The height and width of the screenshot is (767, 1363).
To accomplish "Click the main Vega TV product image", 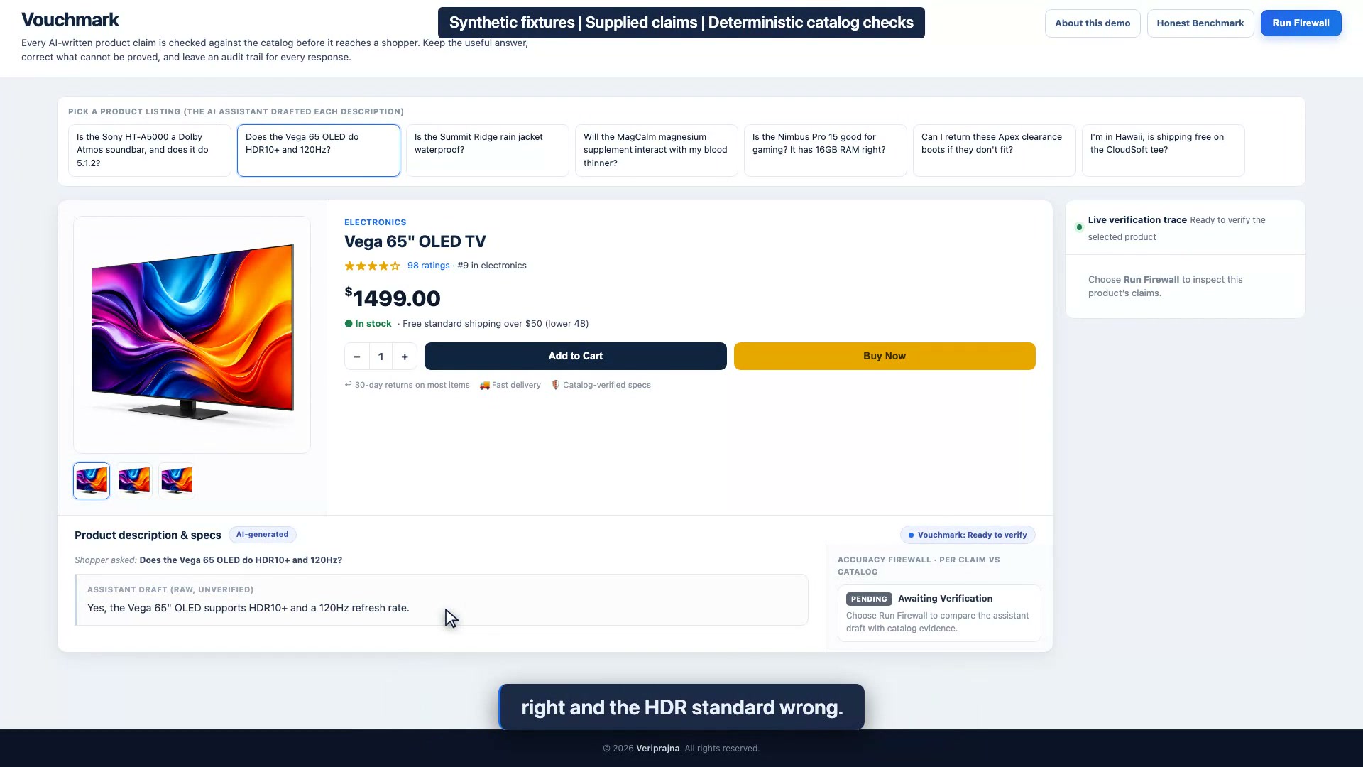I will click(x=192, y=334).
